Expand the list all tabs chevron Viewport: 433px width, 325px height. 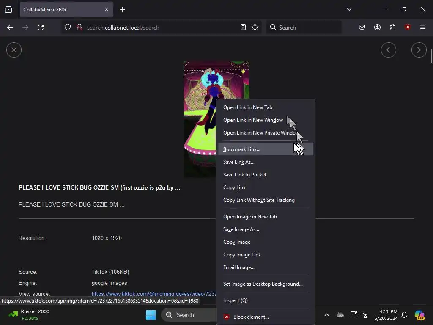pyautogui.click(x=349, y=9)
